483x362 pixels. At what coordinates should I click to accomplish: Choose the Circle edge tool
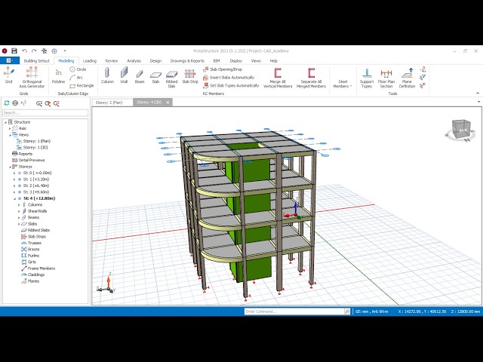click(78, 69)
